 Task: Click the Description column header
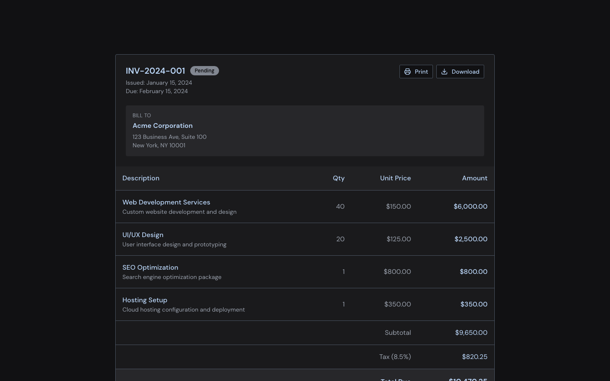(141, 178)
